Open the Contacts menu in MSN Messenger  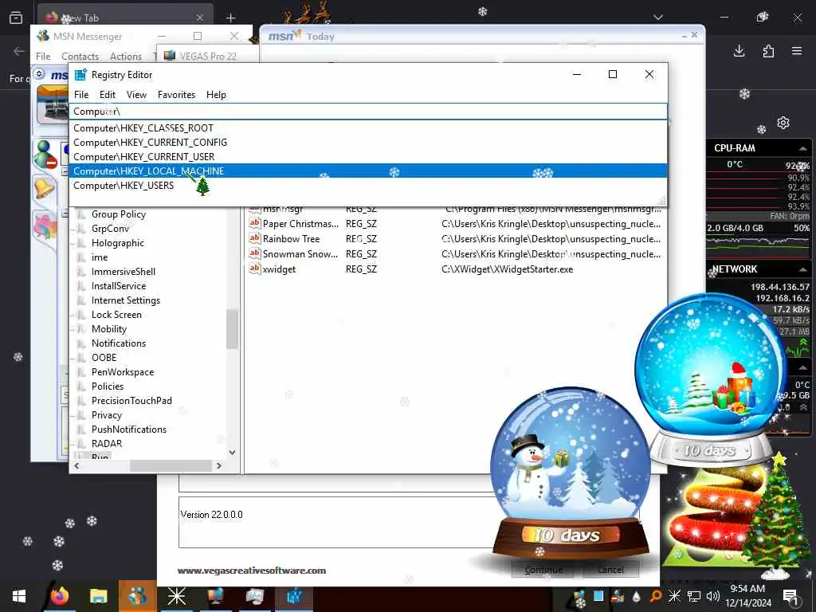(x=80, y=57)
